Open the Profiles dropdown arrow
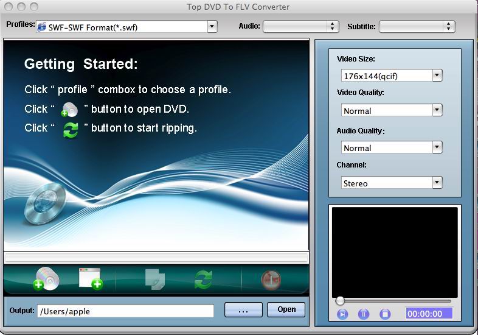 (x=212, y=27)
